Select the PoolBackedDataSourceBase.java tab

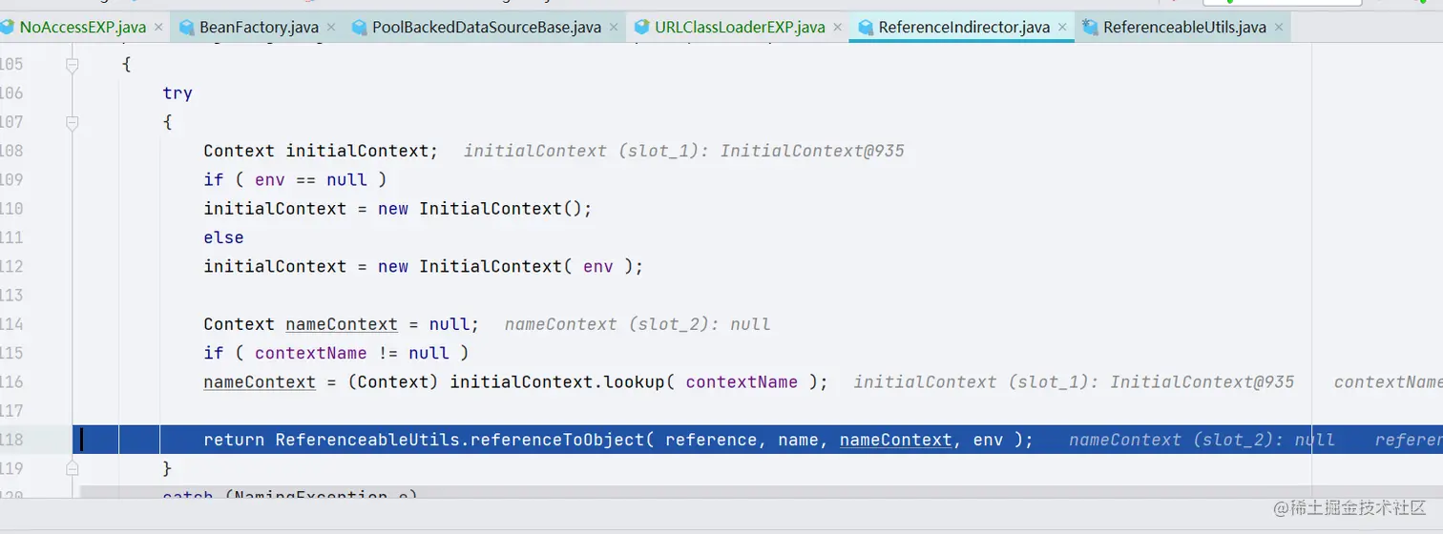pyautogui.click(x=487, y=27)
